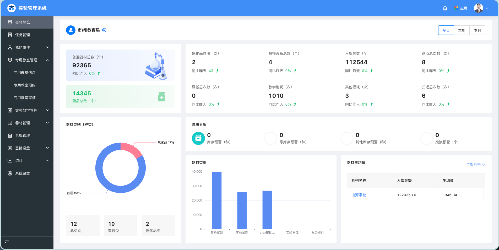Viewport: 499px width, 250px height.
Task: Click the user avatar picture
Action: click(478, 8)
